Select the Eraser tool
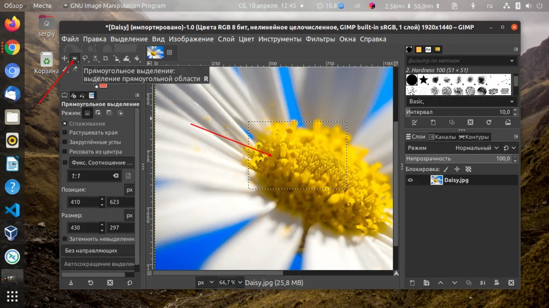 (75, 68)
